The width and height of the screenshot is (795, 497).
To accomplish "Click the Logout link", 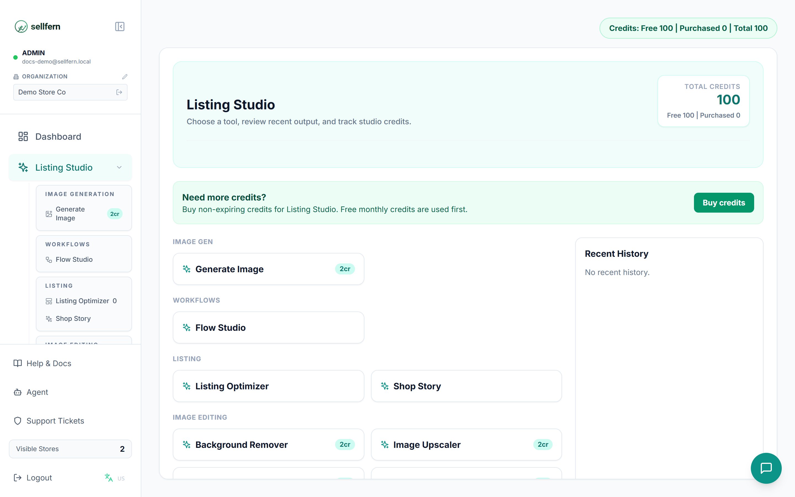I will 33,478.
